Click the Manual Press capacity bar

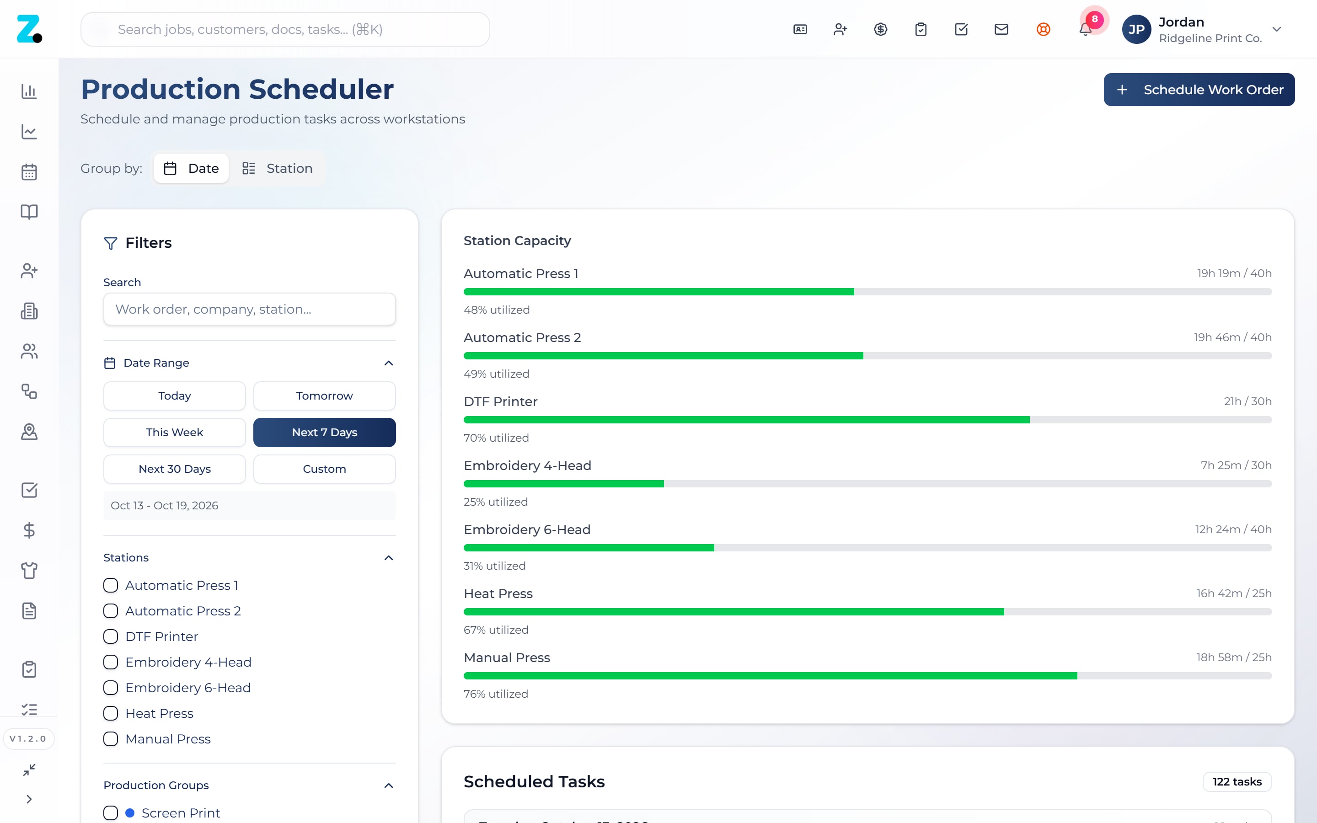point(867,675)
